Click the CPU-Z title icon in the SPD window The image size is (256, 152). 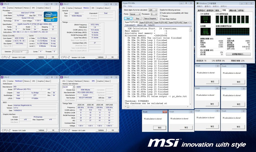tap(62, 77)
